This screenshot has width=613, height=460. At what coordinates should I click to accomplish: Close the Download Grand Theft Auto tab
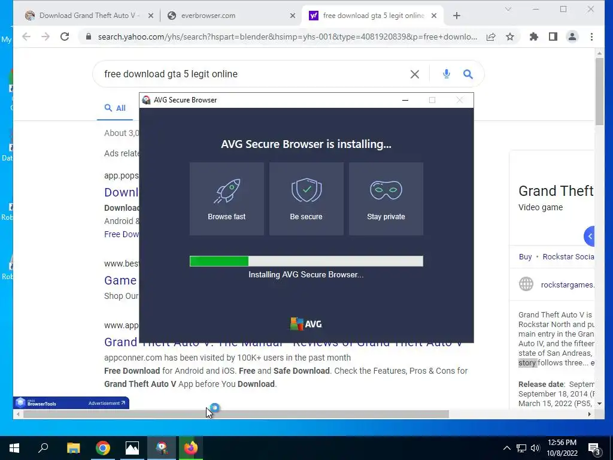[150, 16]
